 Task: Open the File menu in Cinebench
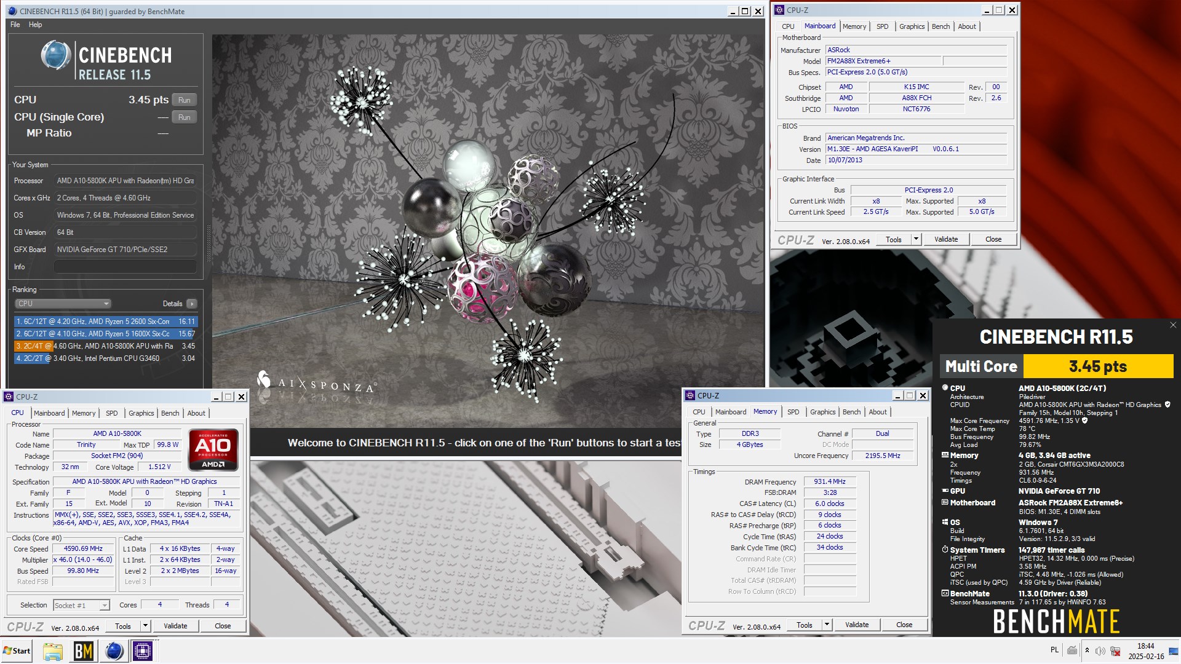click(x=15, y=25)
